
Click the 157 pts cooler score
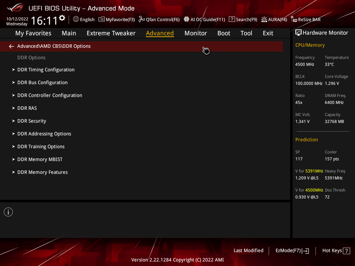[x=332, y=159]
